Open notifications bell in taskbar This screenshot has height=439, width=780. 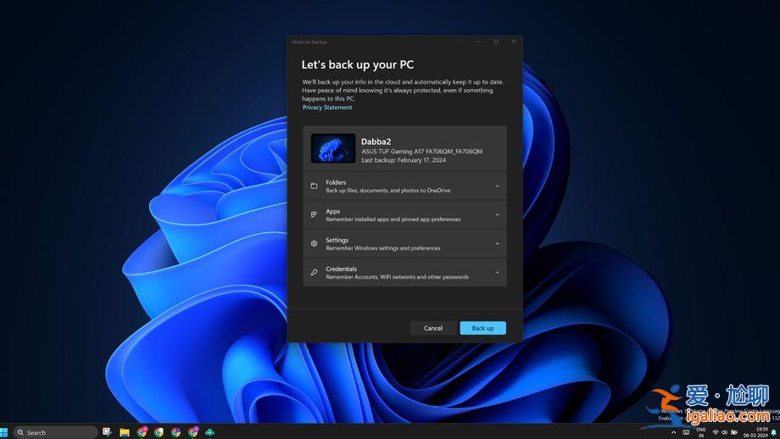pos(773,432)
